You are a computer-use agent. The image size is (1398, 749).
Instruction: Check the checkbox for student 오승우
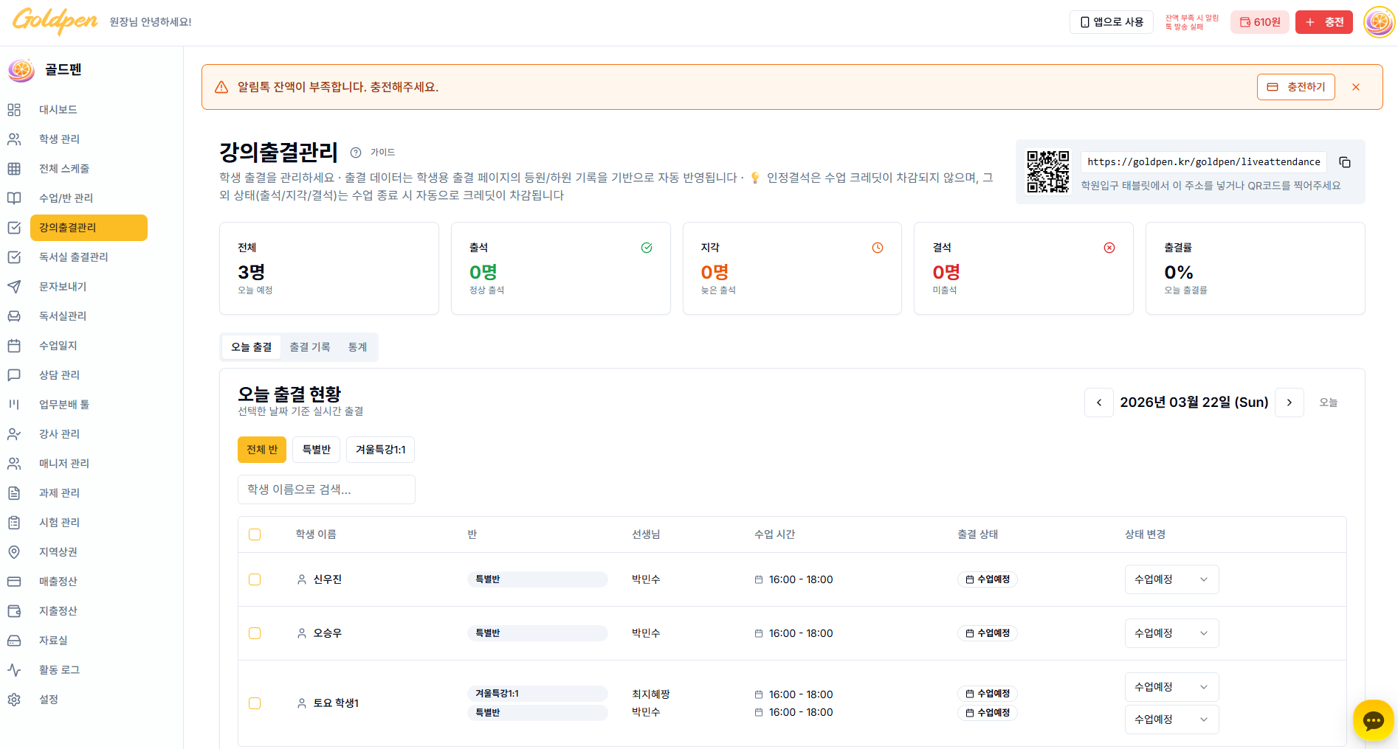pos(255,633)
